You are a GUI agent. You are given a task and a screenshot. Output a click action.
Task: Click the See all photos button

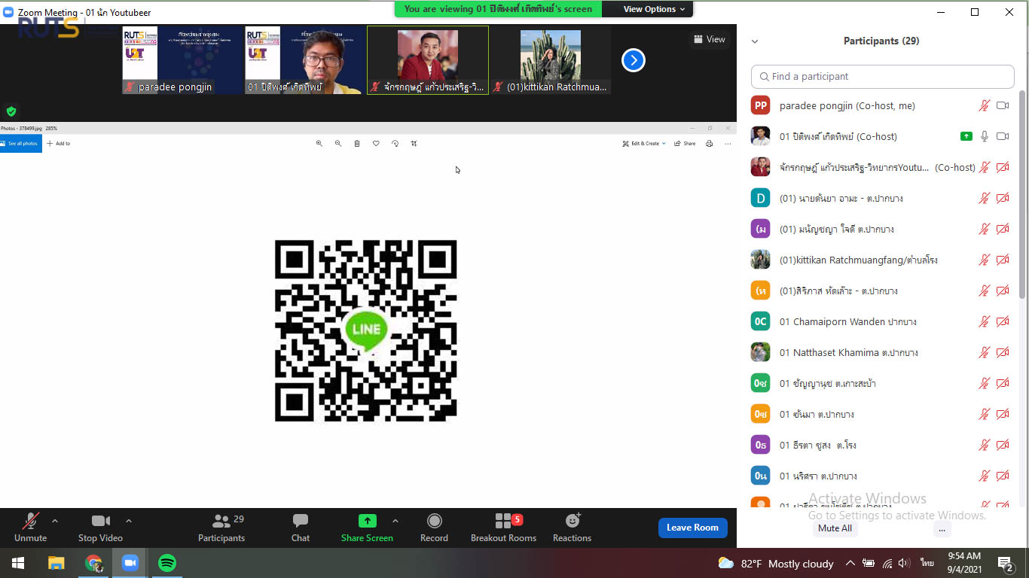tap(21, 144)
